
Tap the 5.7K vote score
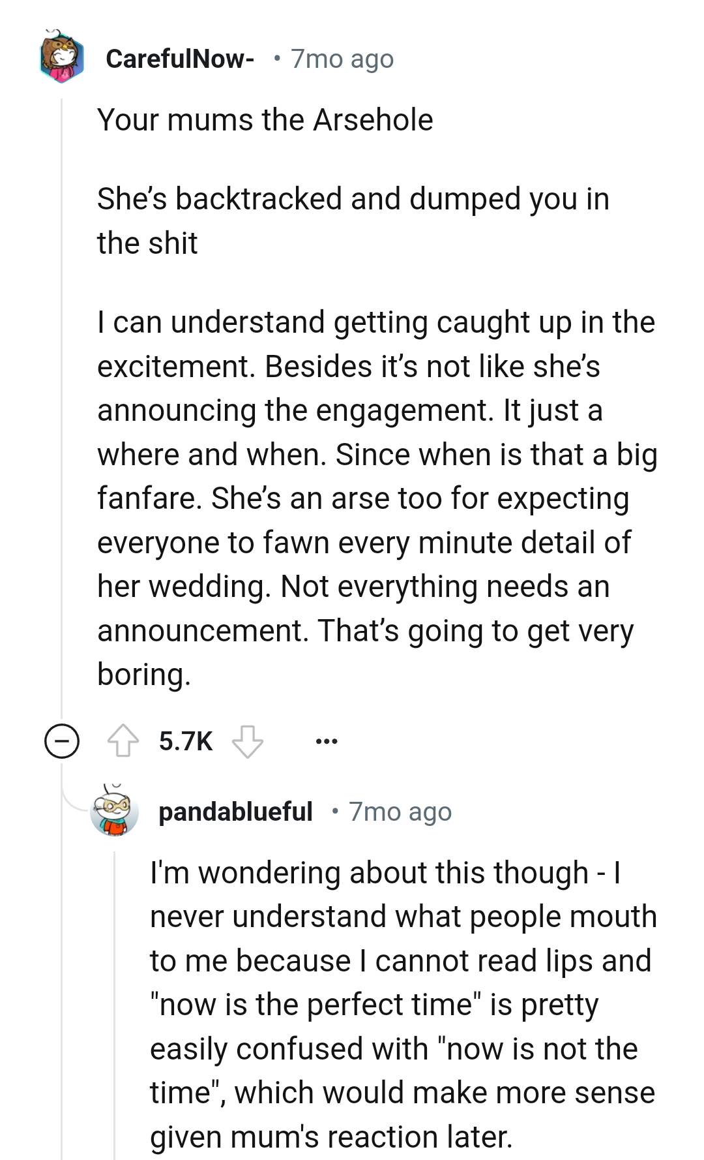(186, 741)
